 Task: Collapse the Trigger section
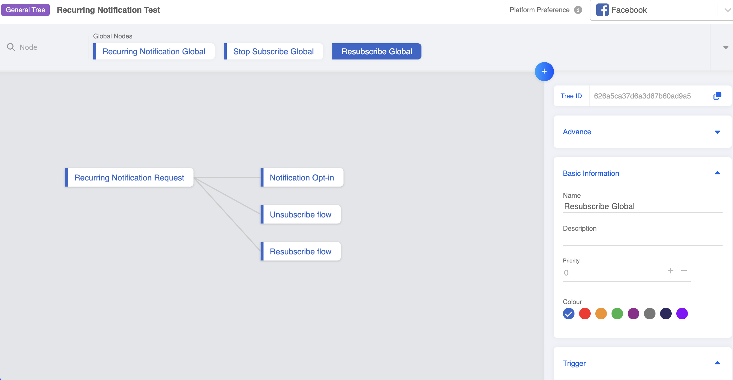pyautogui.click(x=717, y=363)
